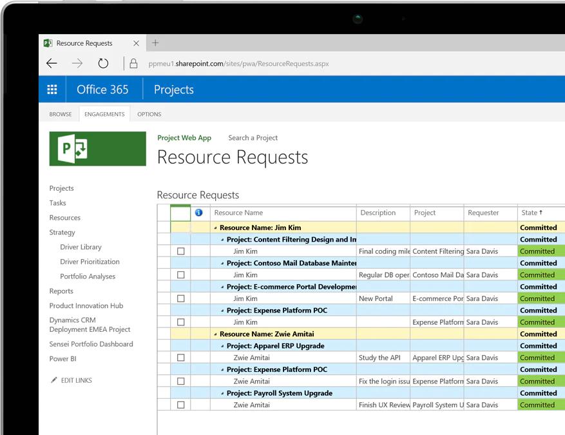This screenshot has height=435, width=565.
Task: Collapse Zwie Amitai's Expense Platform POC group
Action: point(222,370)
